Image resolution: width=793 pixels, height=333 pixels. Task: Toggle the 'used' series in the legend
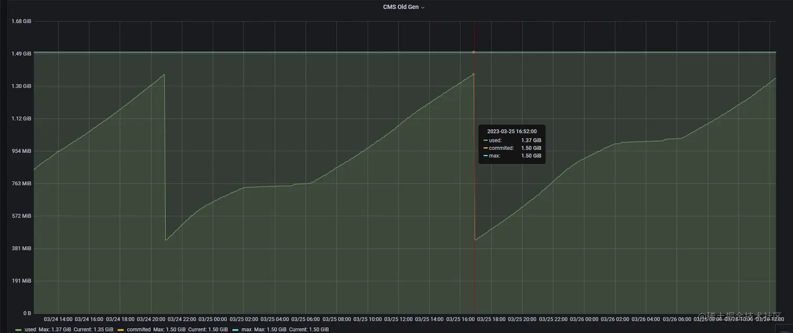(x=30, y=329)
